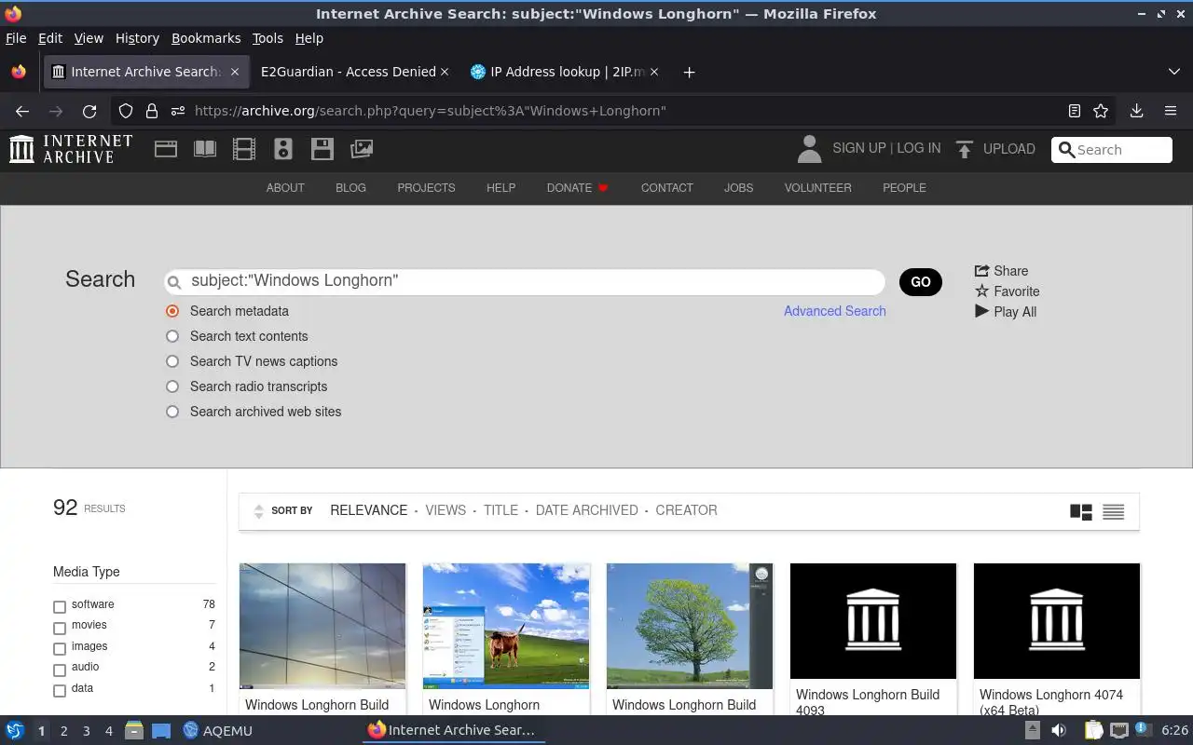The width and height of the screenshot is (1193, 745).
Task: Toggle sort direction arrows beside SORT BY
Action: click(259, 511)
